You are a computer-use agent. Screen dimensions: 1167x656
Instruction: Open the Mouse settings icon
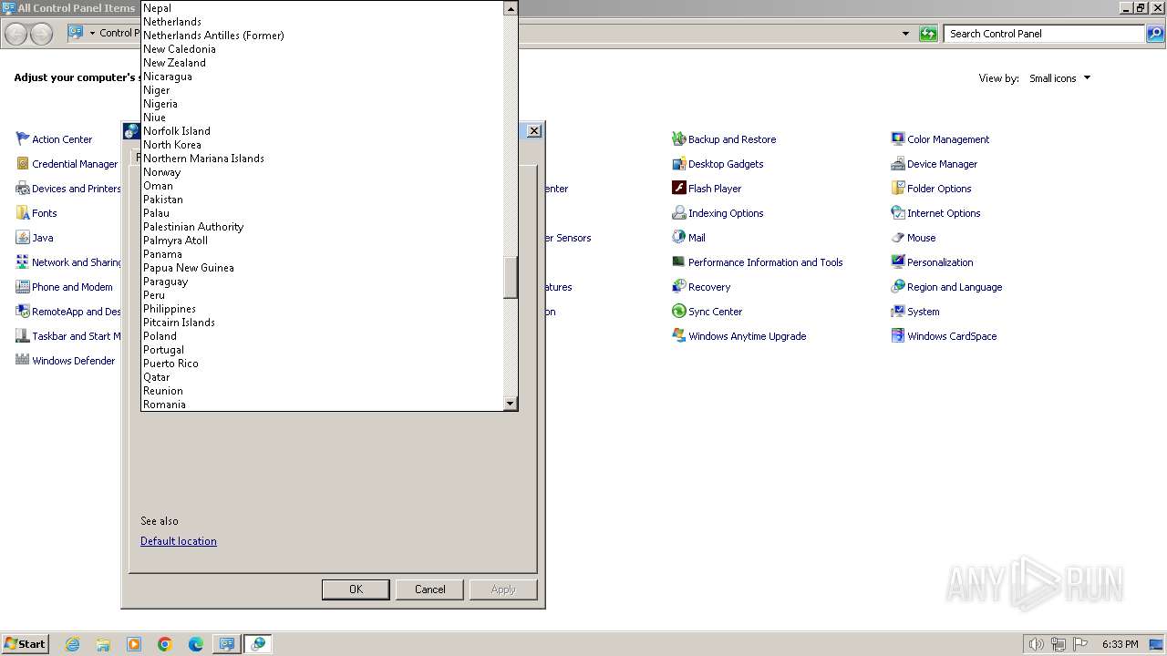[898, 238]
